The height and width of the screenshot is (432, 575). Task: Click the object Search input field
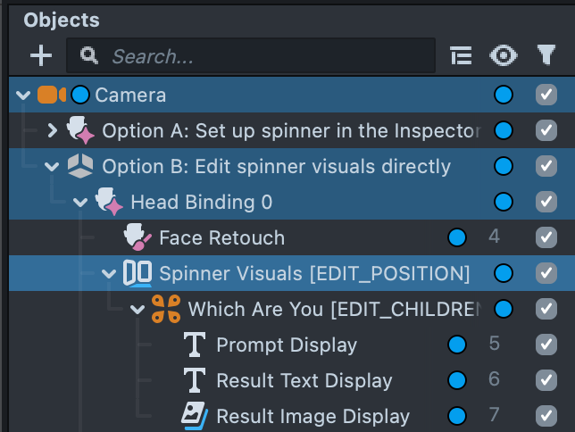tap(268, 56)
